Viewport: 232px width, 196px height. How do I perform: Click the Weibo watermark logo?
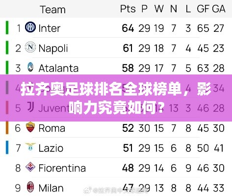point(88,190)
